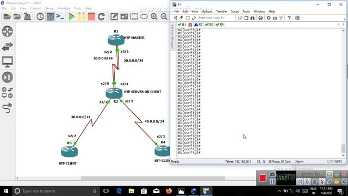348x196 pixels.
Task: Open GNS3 Control menu
Action: point(35,9)
